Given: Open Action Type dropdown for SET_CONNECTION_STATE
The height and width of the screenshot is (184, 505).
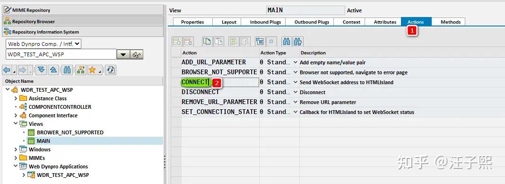Looking at the screenshot, I should click(296, 112).
